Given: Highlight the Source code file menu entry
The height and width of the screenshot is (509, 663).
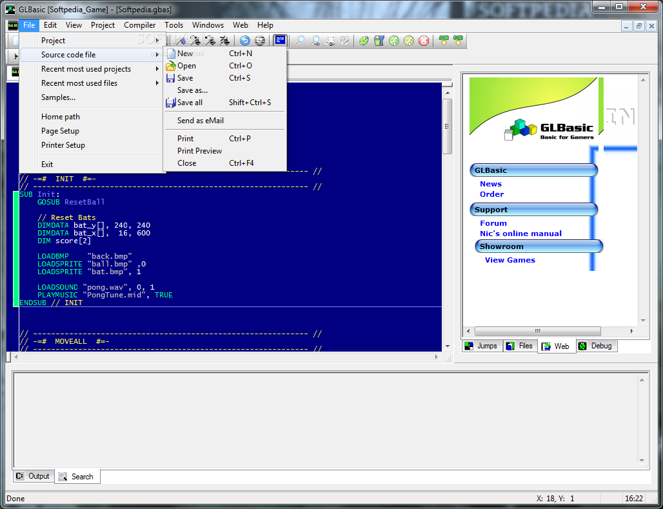Looking at the screenshot, I should click(x=90, y=55).
